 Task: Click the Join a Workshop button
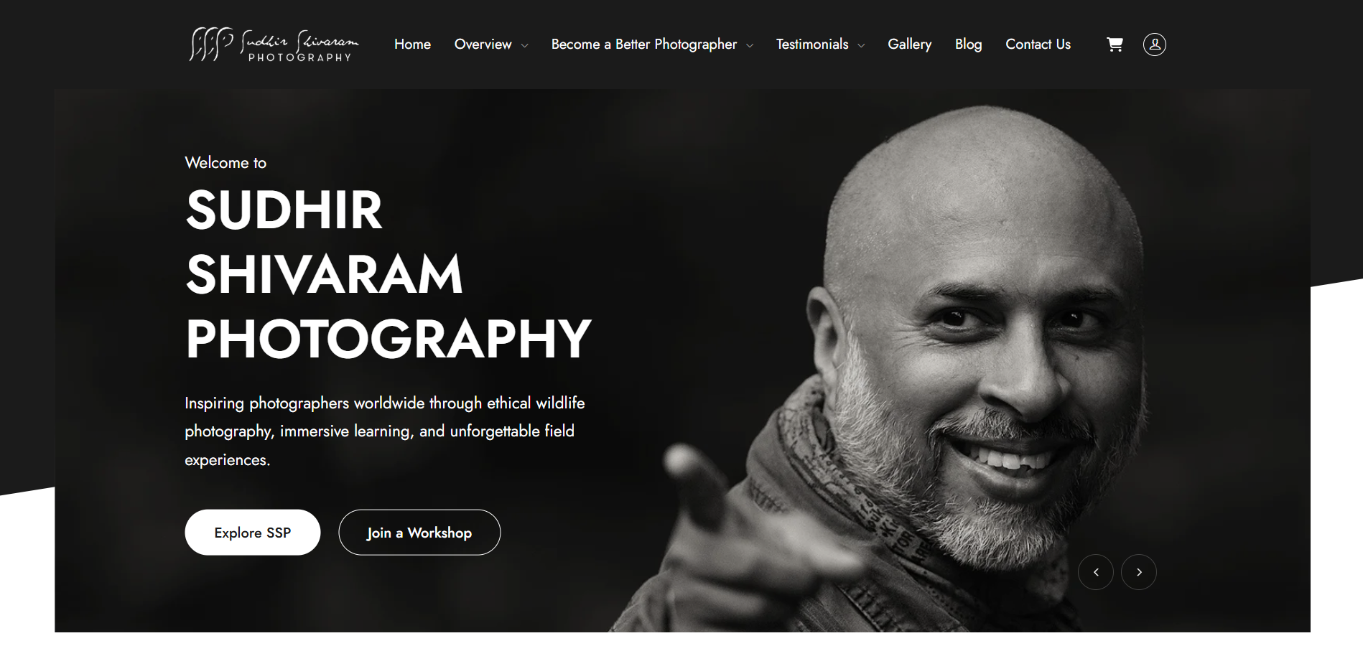419,532
